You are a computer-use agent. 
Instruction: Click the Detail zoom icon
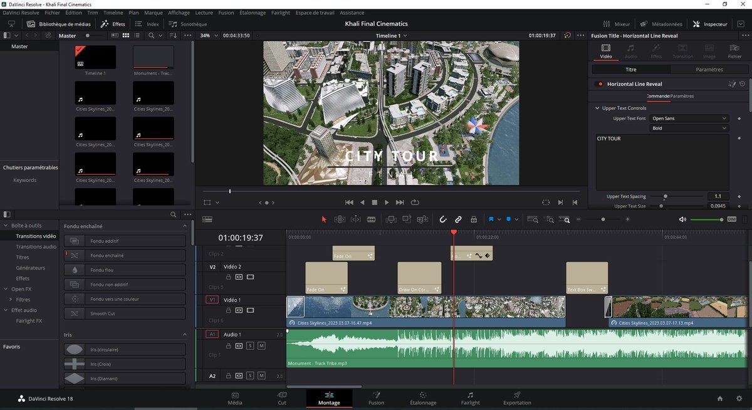550,219
